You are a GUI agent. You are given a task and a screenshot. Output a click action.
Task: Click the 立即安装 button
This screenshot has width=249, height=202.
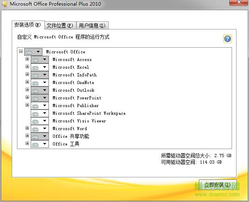217,185
